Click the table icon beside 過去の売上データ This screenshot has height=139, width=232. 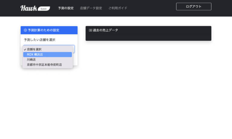[90, 30]
